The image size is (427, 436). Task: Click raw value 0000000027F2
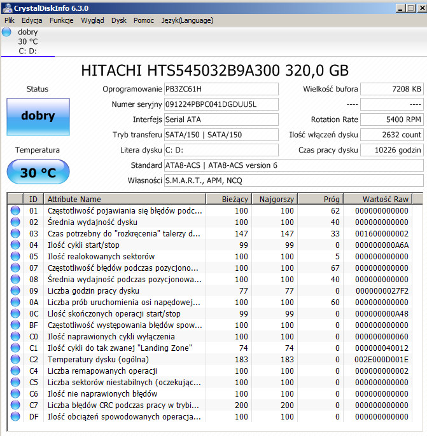pos(382,290)
